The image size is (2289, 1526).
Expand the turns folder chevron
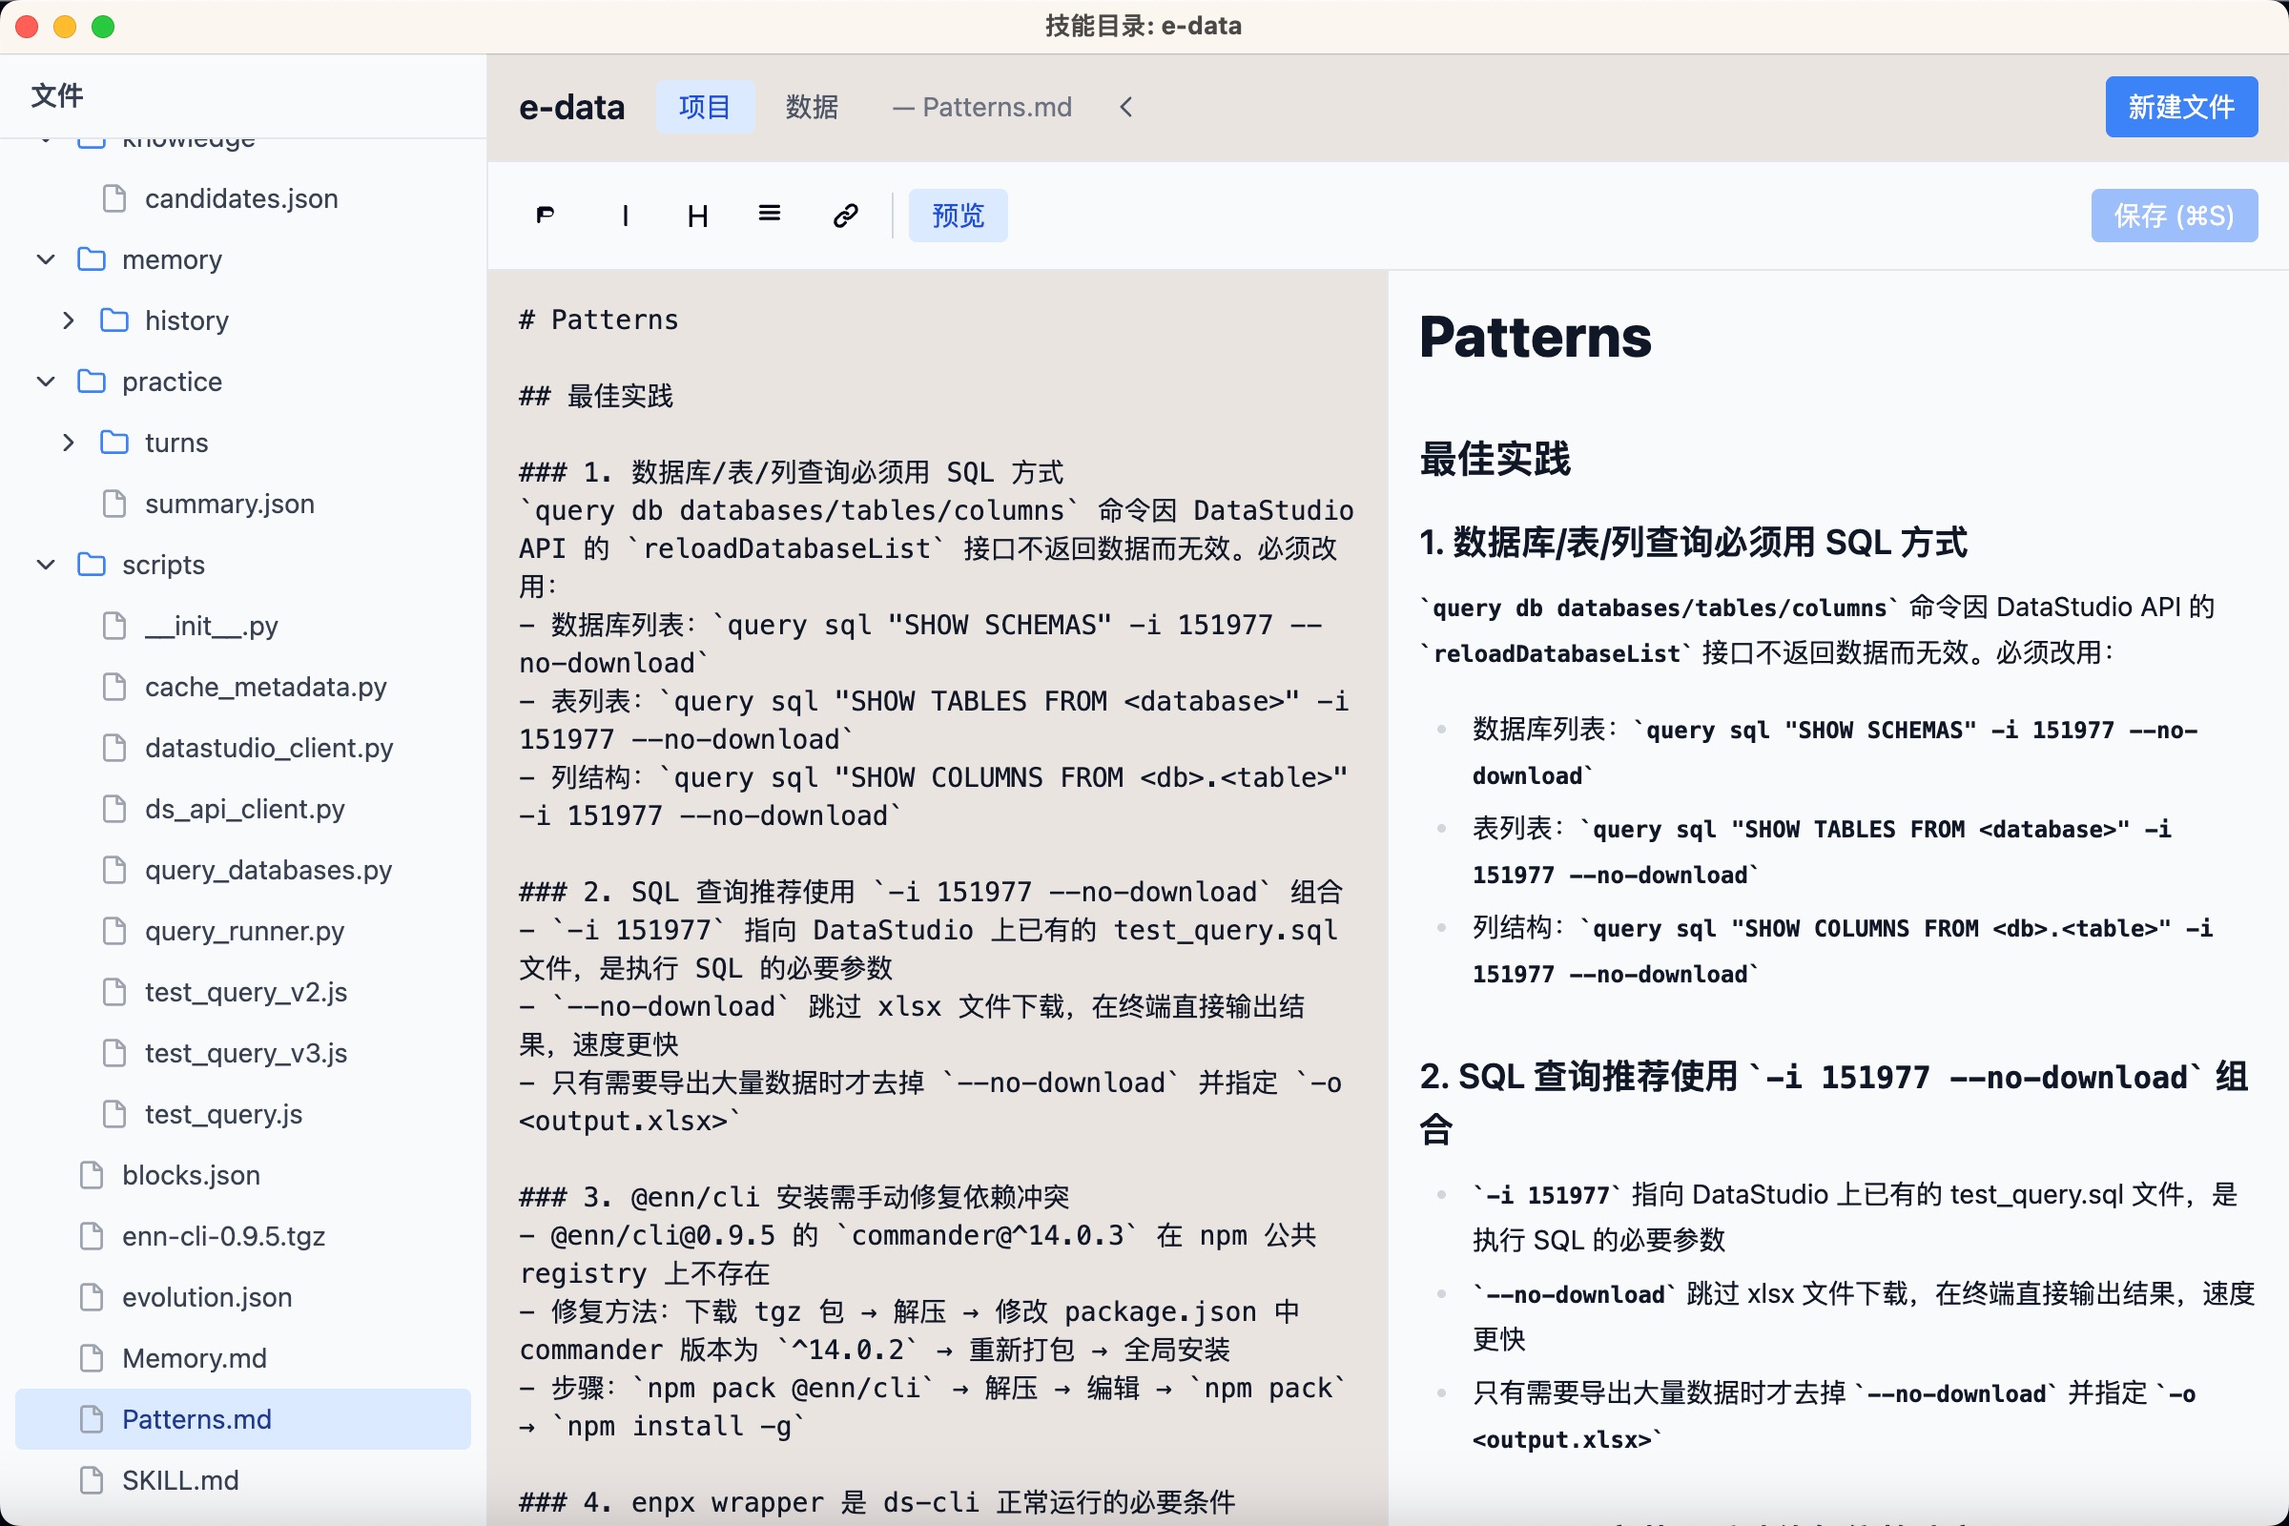click(x=68, y=443)
